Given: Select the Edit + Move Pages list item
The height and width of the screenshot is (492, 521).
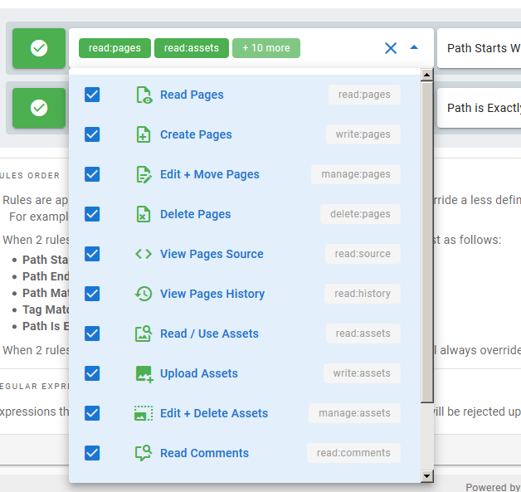Looking at the screenshot, I should 245,174.
